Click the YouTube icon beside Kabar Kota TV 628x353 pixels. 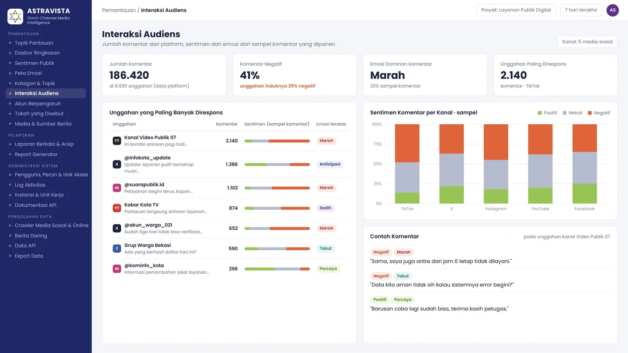[117, 208]
